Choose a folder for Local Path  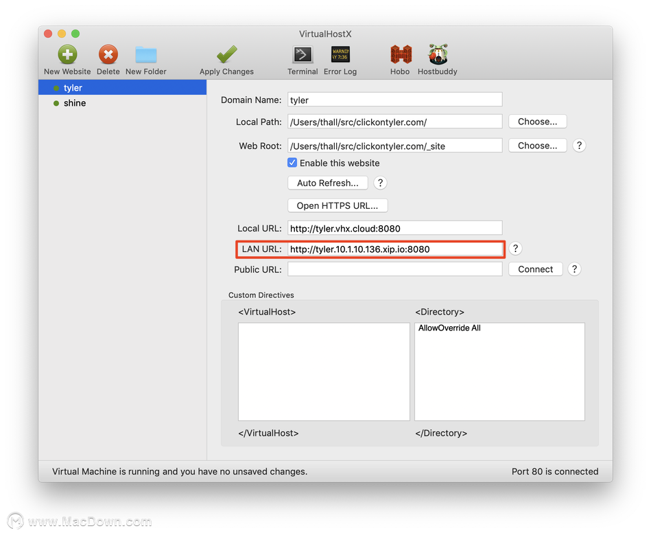(537, 122)
